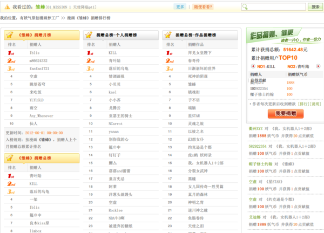Open the 漫画《雏蜂》 breadcrumb link
324x233 pixels.
[84, 18]
